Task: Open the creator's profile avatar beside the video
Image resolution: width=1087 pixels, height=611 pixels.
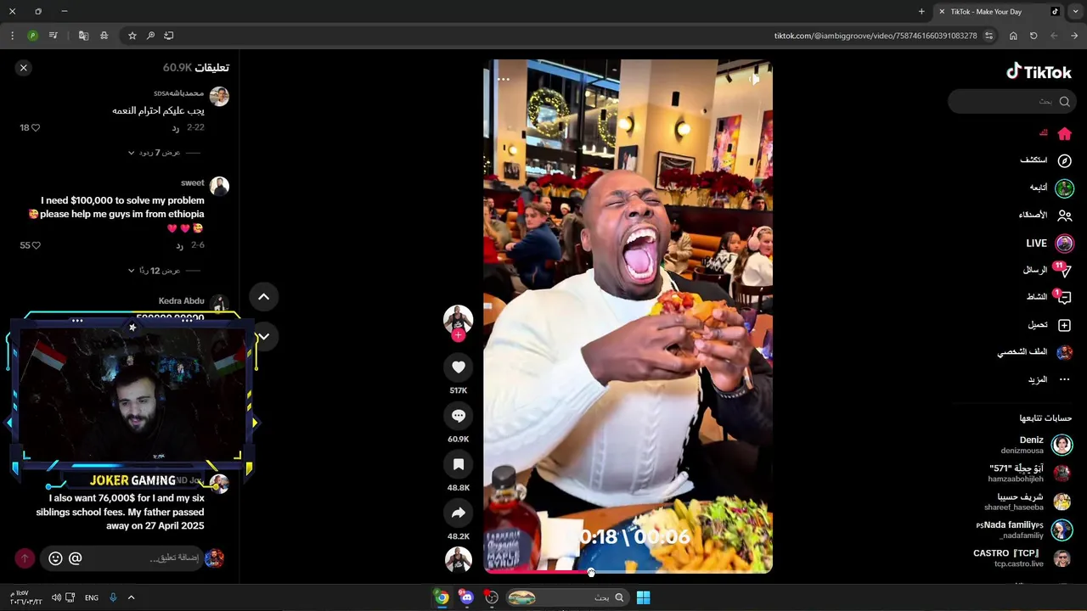Action: click(459, 318)
